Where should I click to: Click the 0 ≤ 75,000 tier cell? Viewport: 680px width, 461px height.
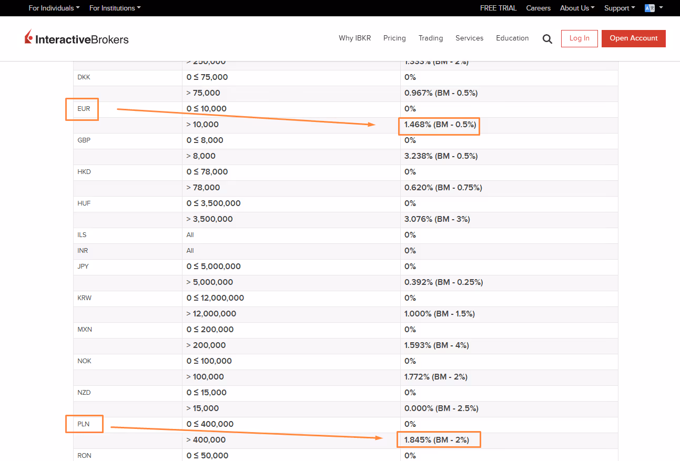coord(291,77)
